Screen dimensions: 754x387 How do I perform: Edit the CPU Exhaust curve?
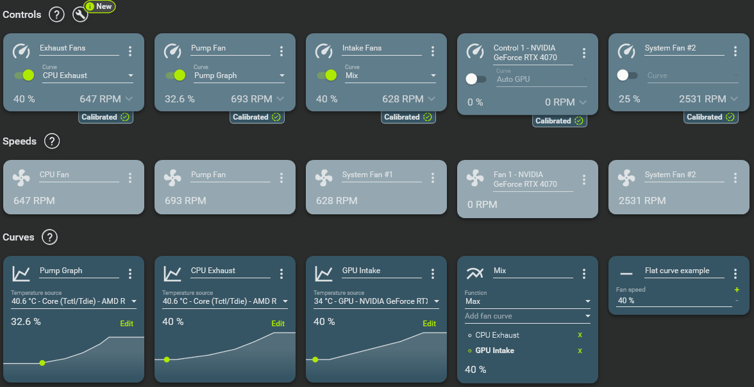(278, 324)
